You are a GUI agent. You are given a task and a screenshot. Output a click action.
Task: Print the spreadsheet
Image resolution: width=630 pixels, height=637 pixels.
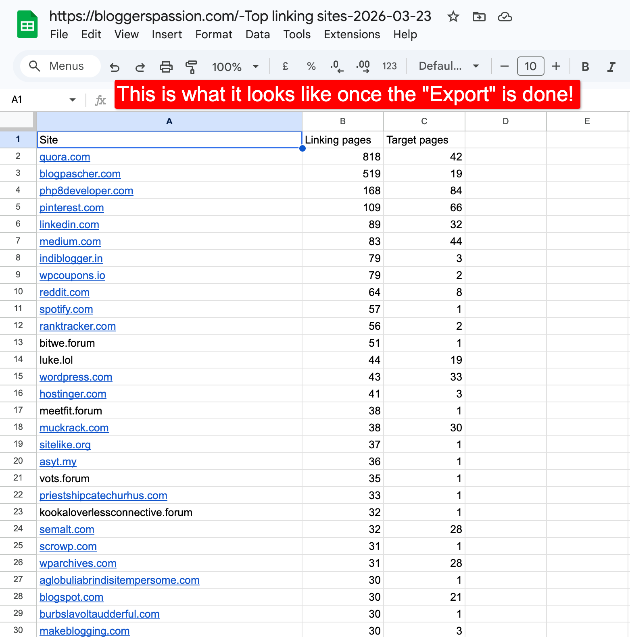coord(166,67)
